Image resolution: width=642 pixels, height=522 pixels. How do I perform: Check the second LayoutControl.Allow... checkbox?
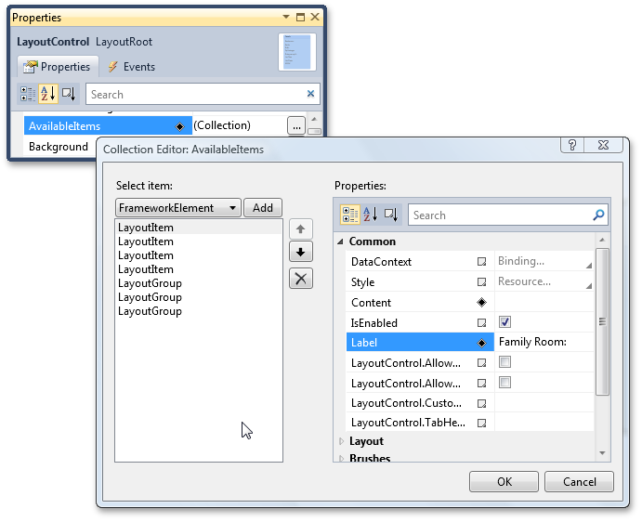pos(504,383)
